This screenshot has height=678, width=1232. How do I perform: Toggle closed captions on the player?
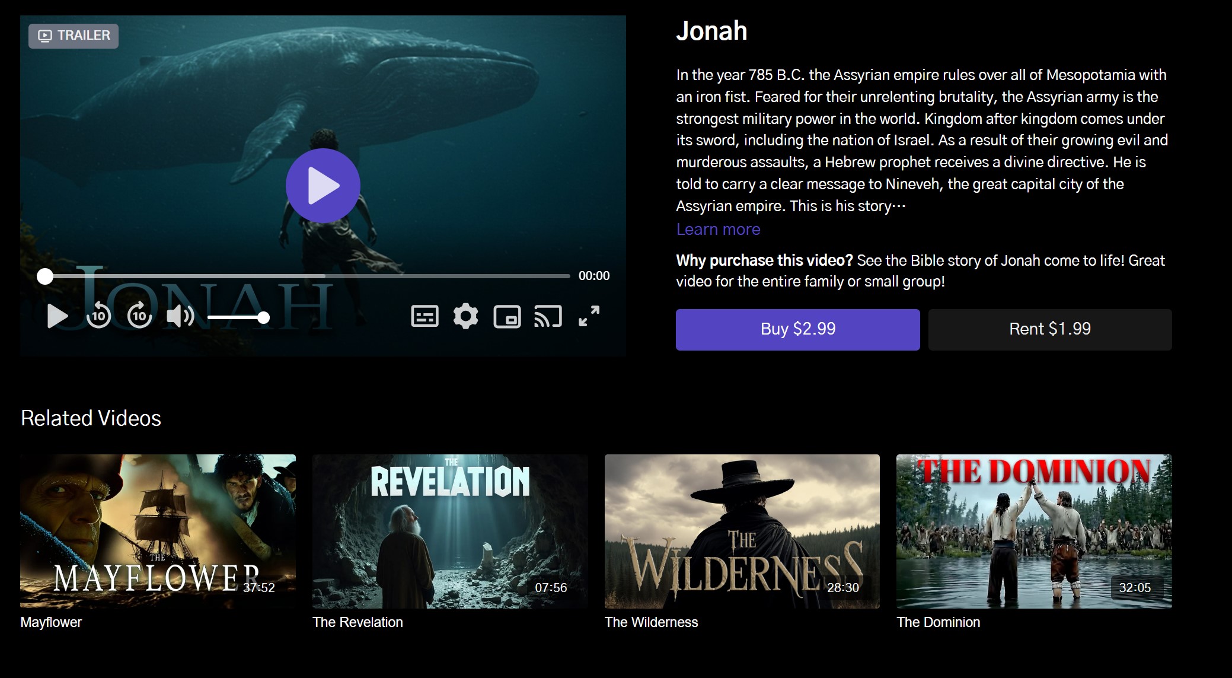coord(425,316)
